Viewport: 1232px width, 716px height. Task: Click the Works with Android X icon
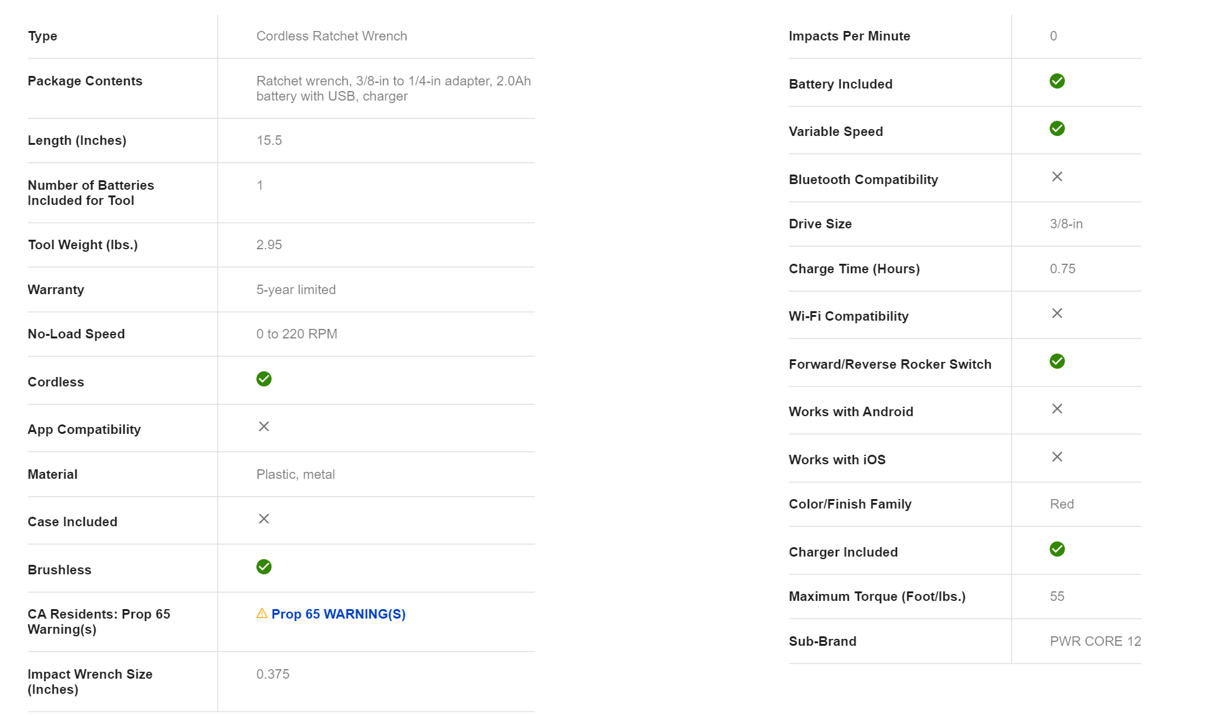coord(1057,409)
